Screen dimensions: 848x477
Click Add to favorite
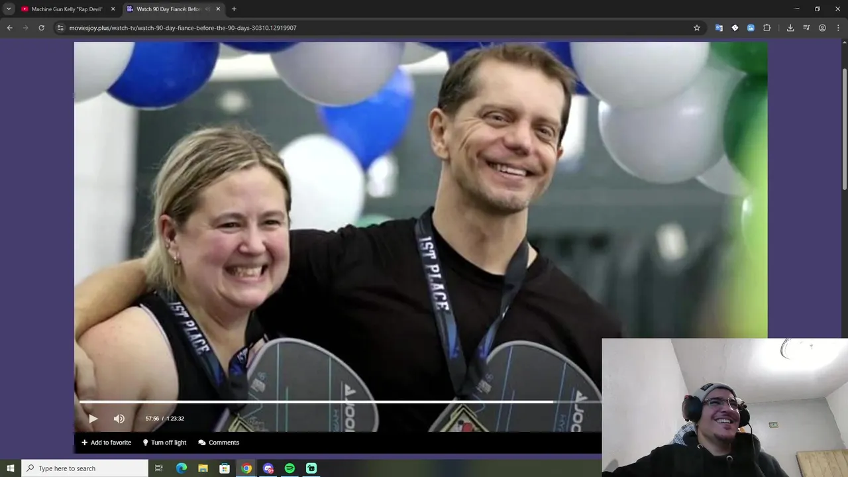pyautogui.click(x=106, y=443)
